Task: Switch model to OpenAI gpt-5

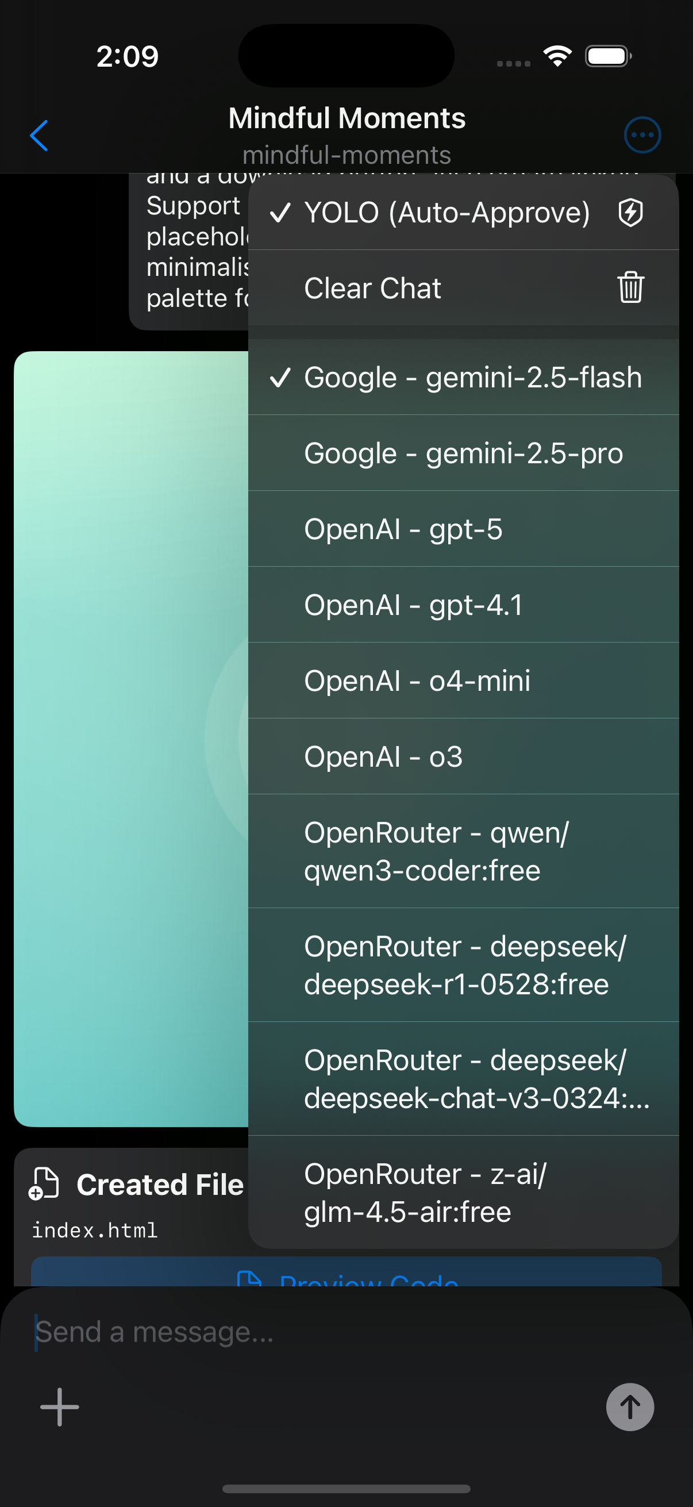Action: click(403, 529)
